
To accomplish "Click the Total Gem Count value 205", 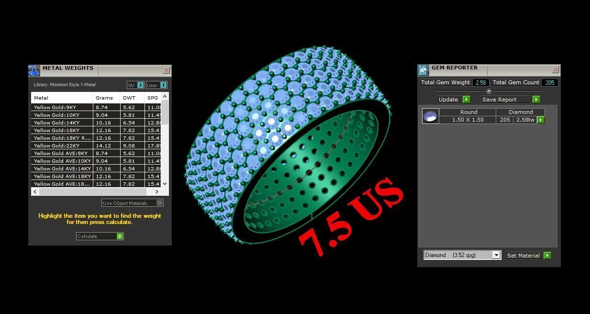I will click(x=550, y=82).
